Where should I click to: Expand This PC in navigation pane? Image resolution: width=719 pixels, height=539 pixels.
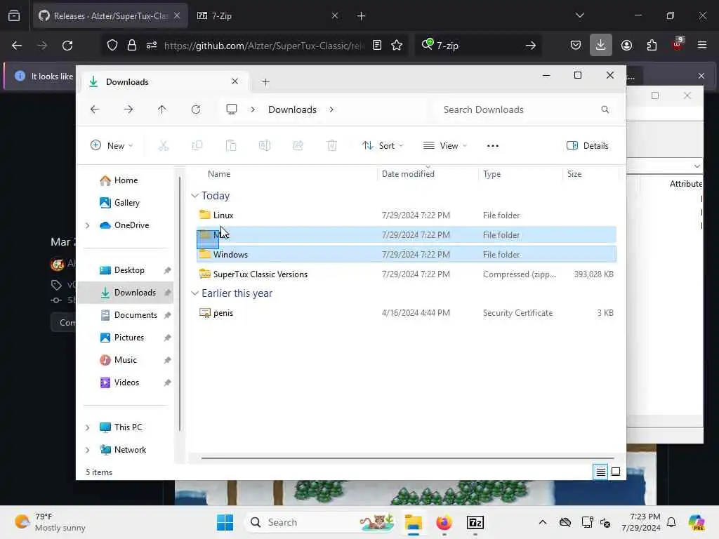coord(88,427)
